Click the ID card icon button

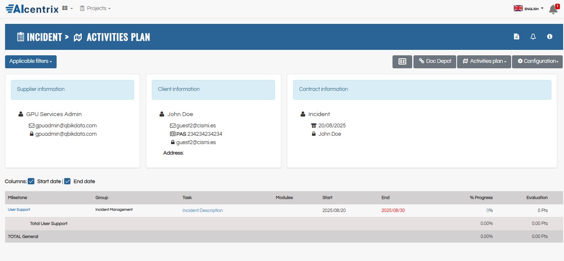(x=402, y=62)
